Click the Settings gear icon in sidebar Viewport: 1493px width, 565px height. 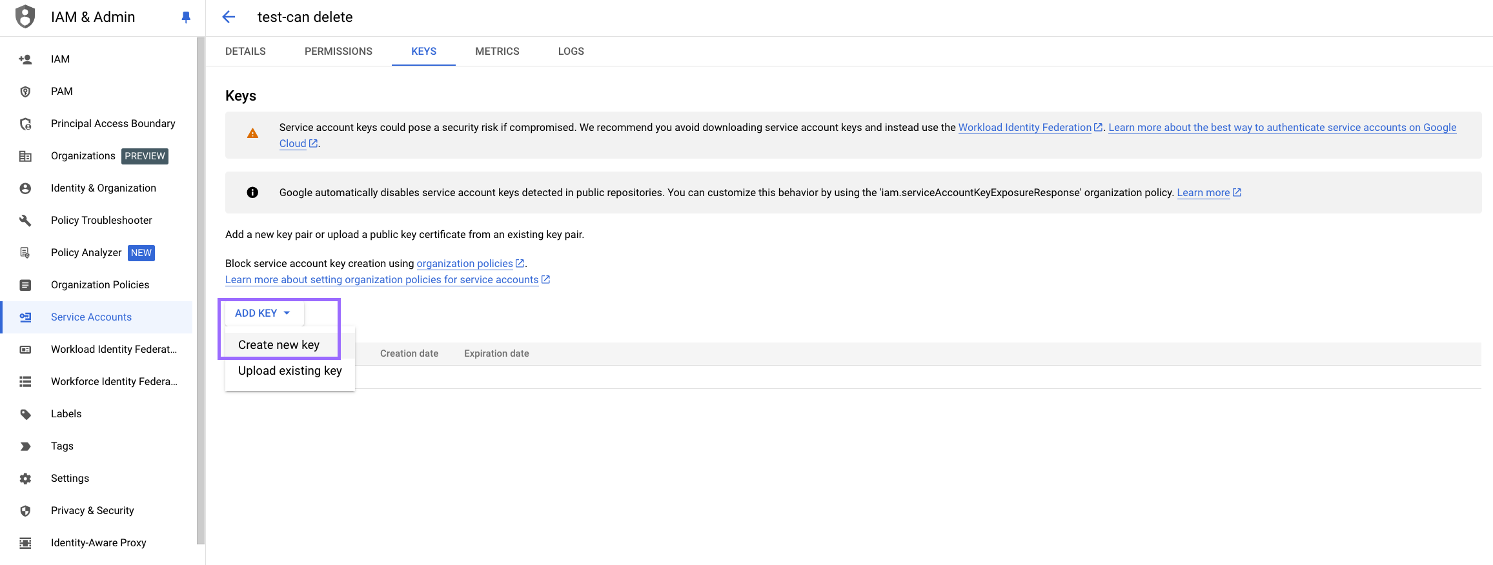[25, 479]
